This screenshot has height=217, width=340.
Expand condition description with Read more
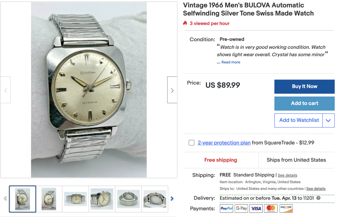click(231, 62)
